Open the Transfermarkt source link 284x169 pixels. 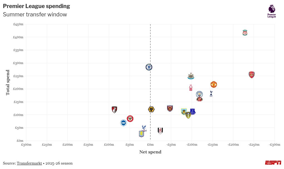point(29,163)
